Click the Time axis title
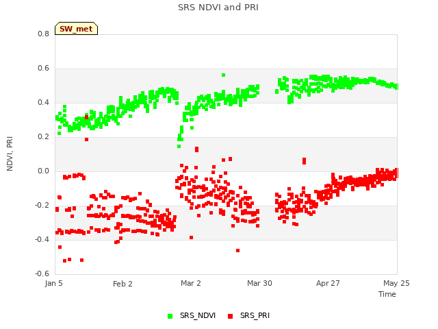 coord(387,294)
